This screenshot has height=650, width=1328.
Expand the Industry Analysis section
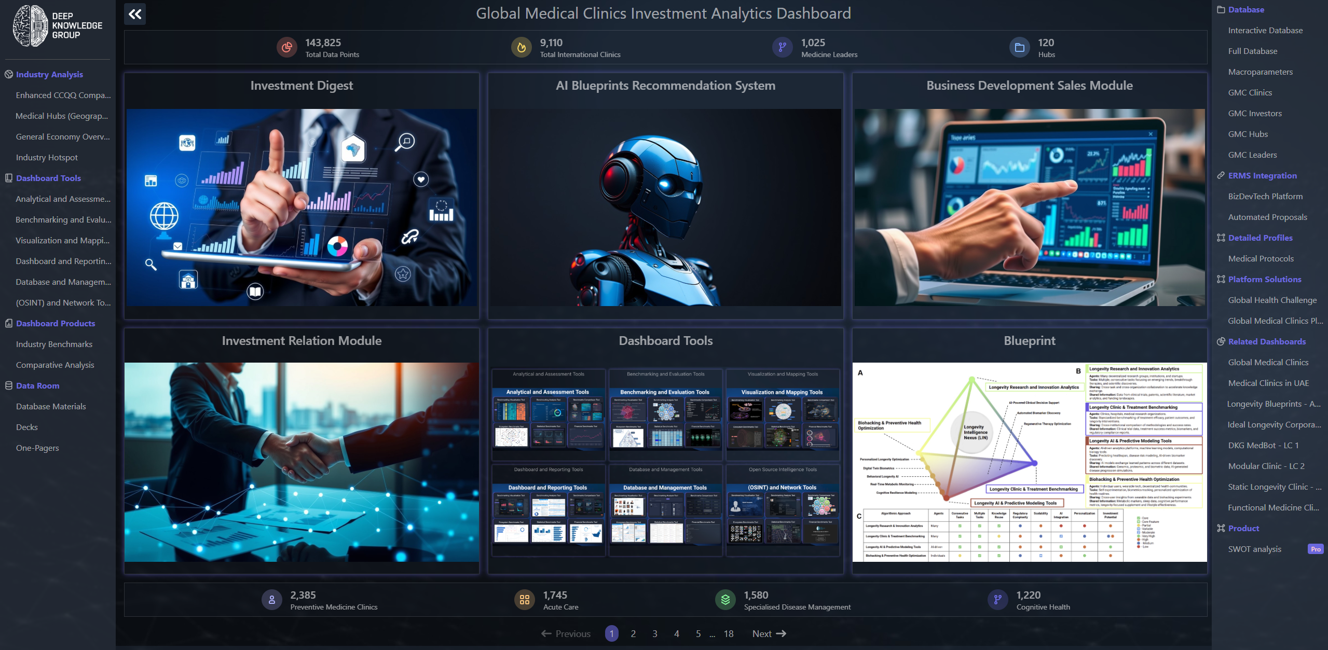[49, 74]
